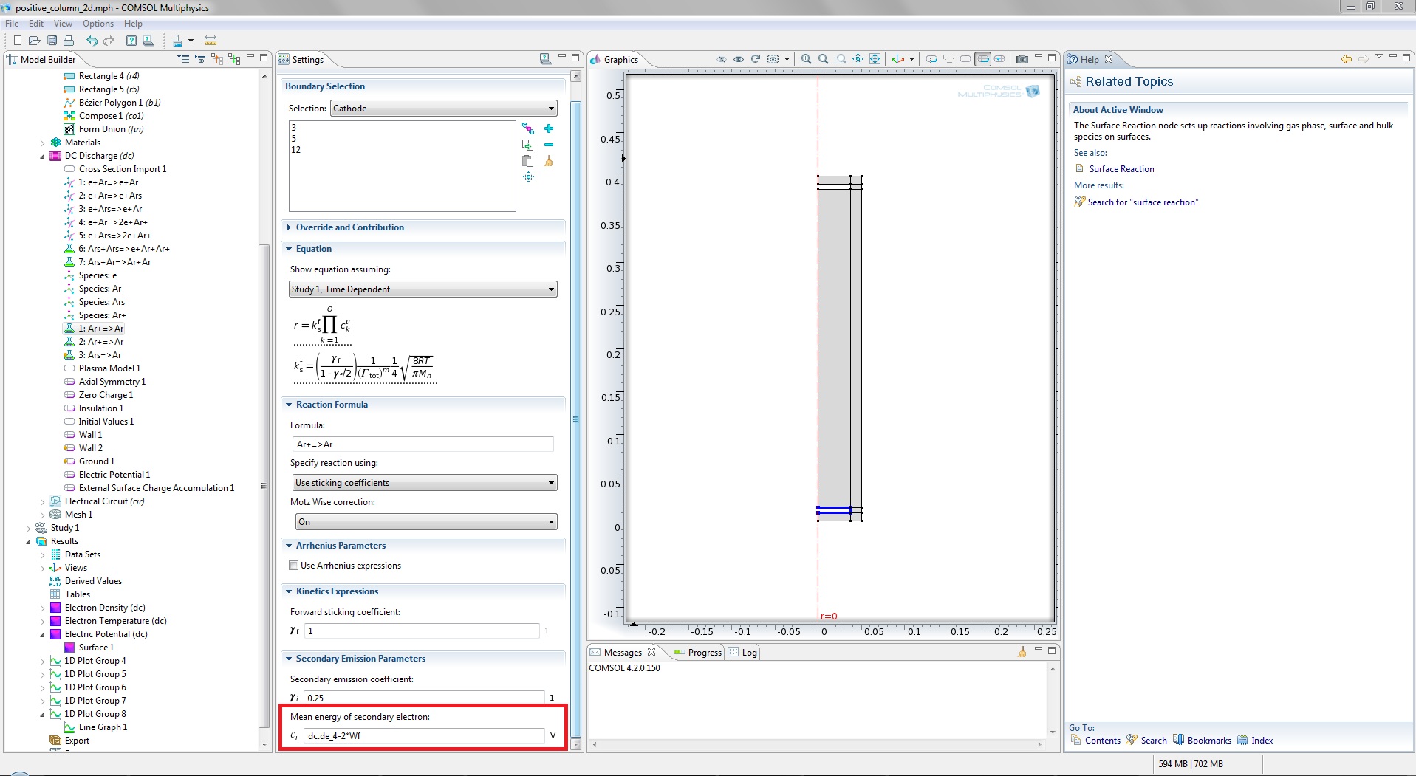Open the Selection dropdown showing Cathode
1416x776 pixels.
pos(443,109)
